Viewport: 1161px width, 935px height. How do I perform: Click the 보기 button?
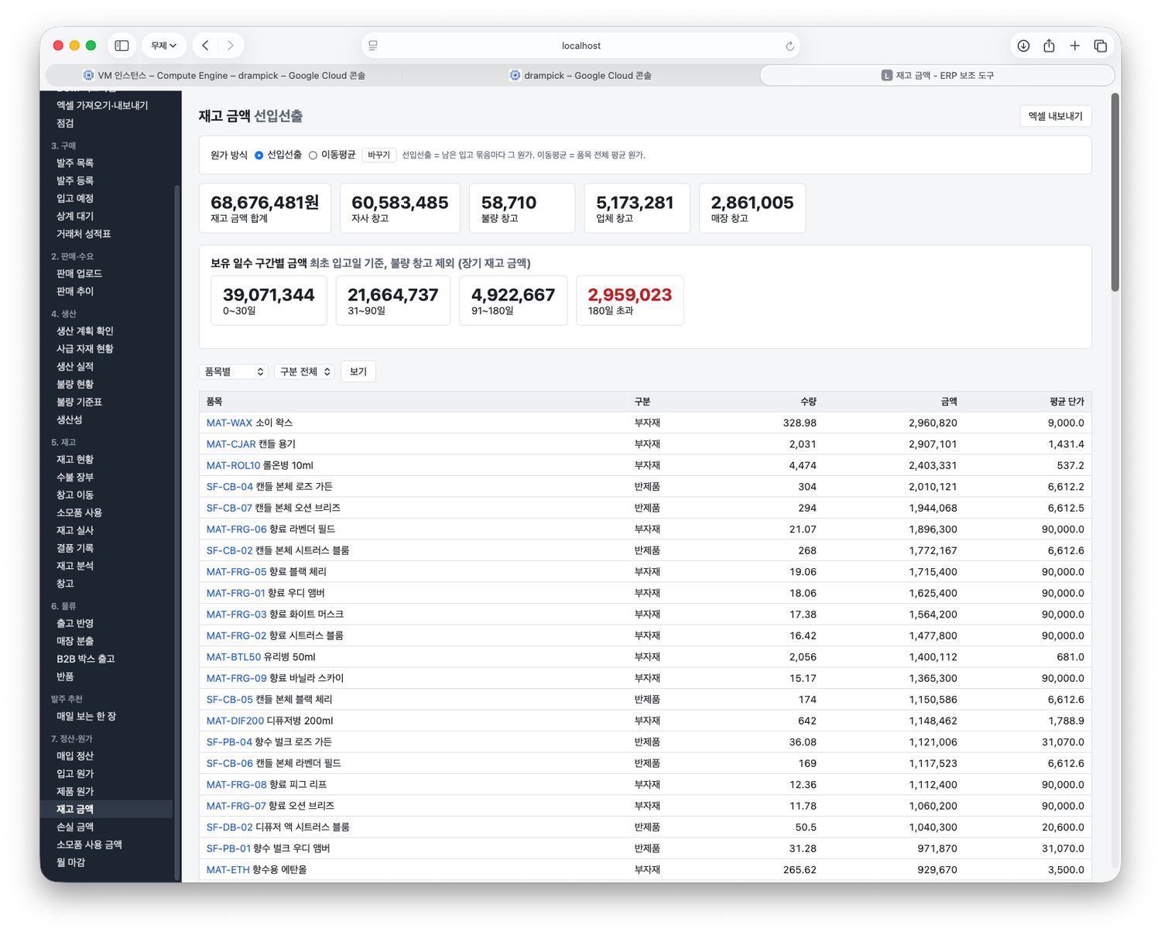[358, 372]
